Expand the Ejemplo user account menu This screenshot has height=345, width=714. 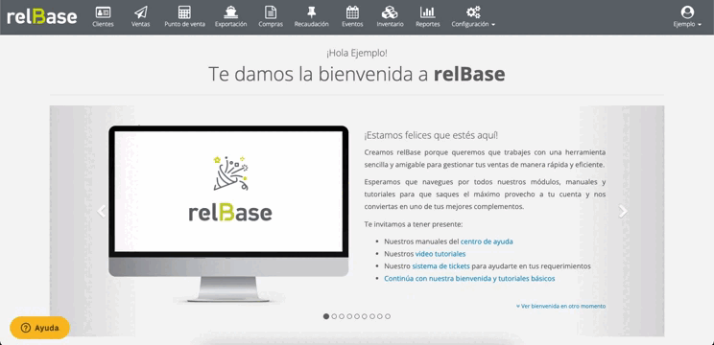point(687,17)
